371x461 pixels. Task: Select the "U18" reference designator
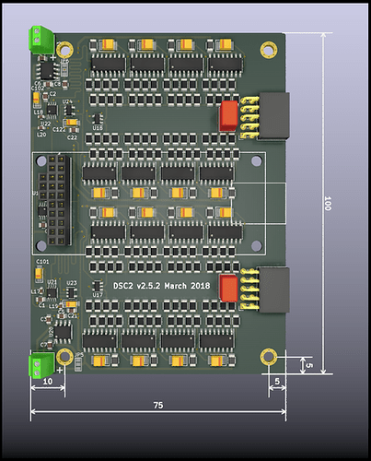[98, 127]
